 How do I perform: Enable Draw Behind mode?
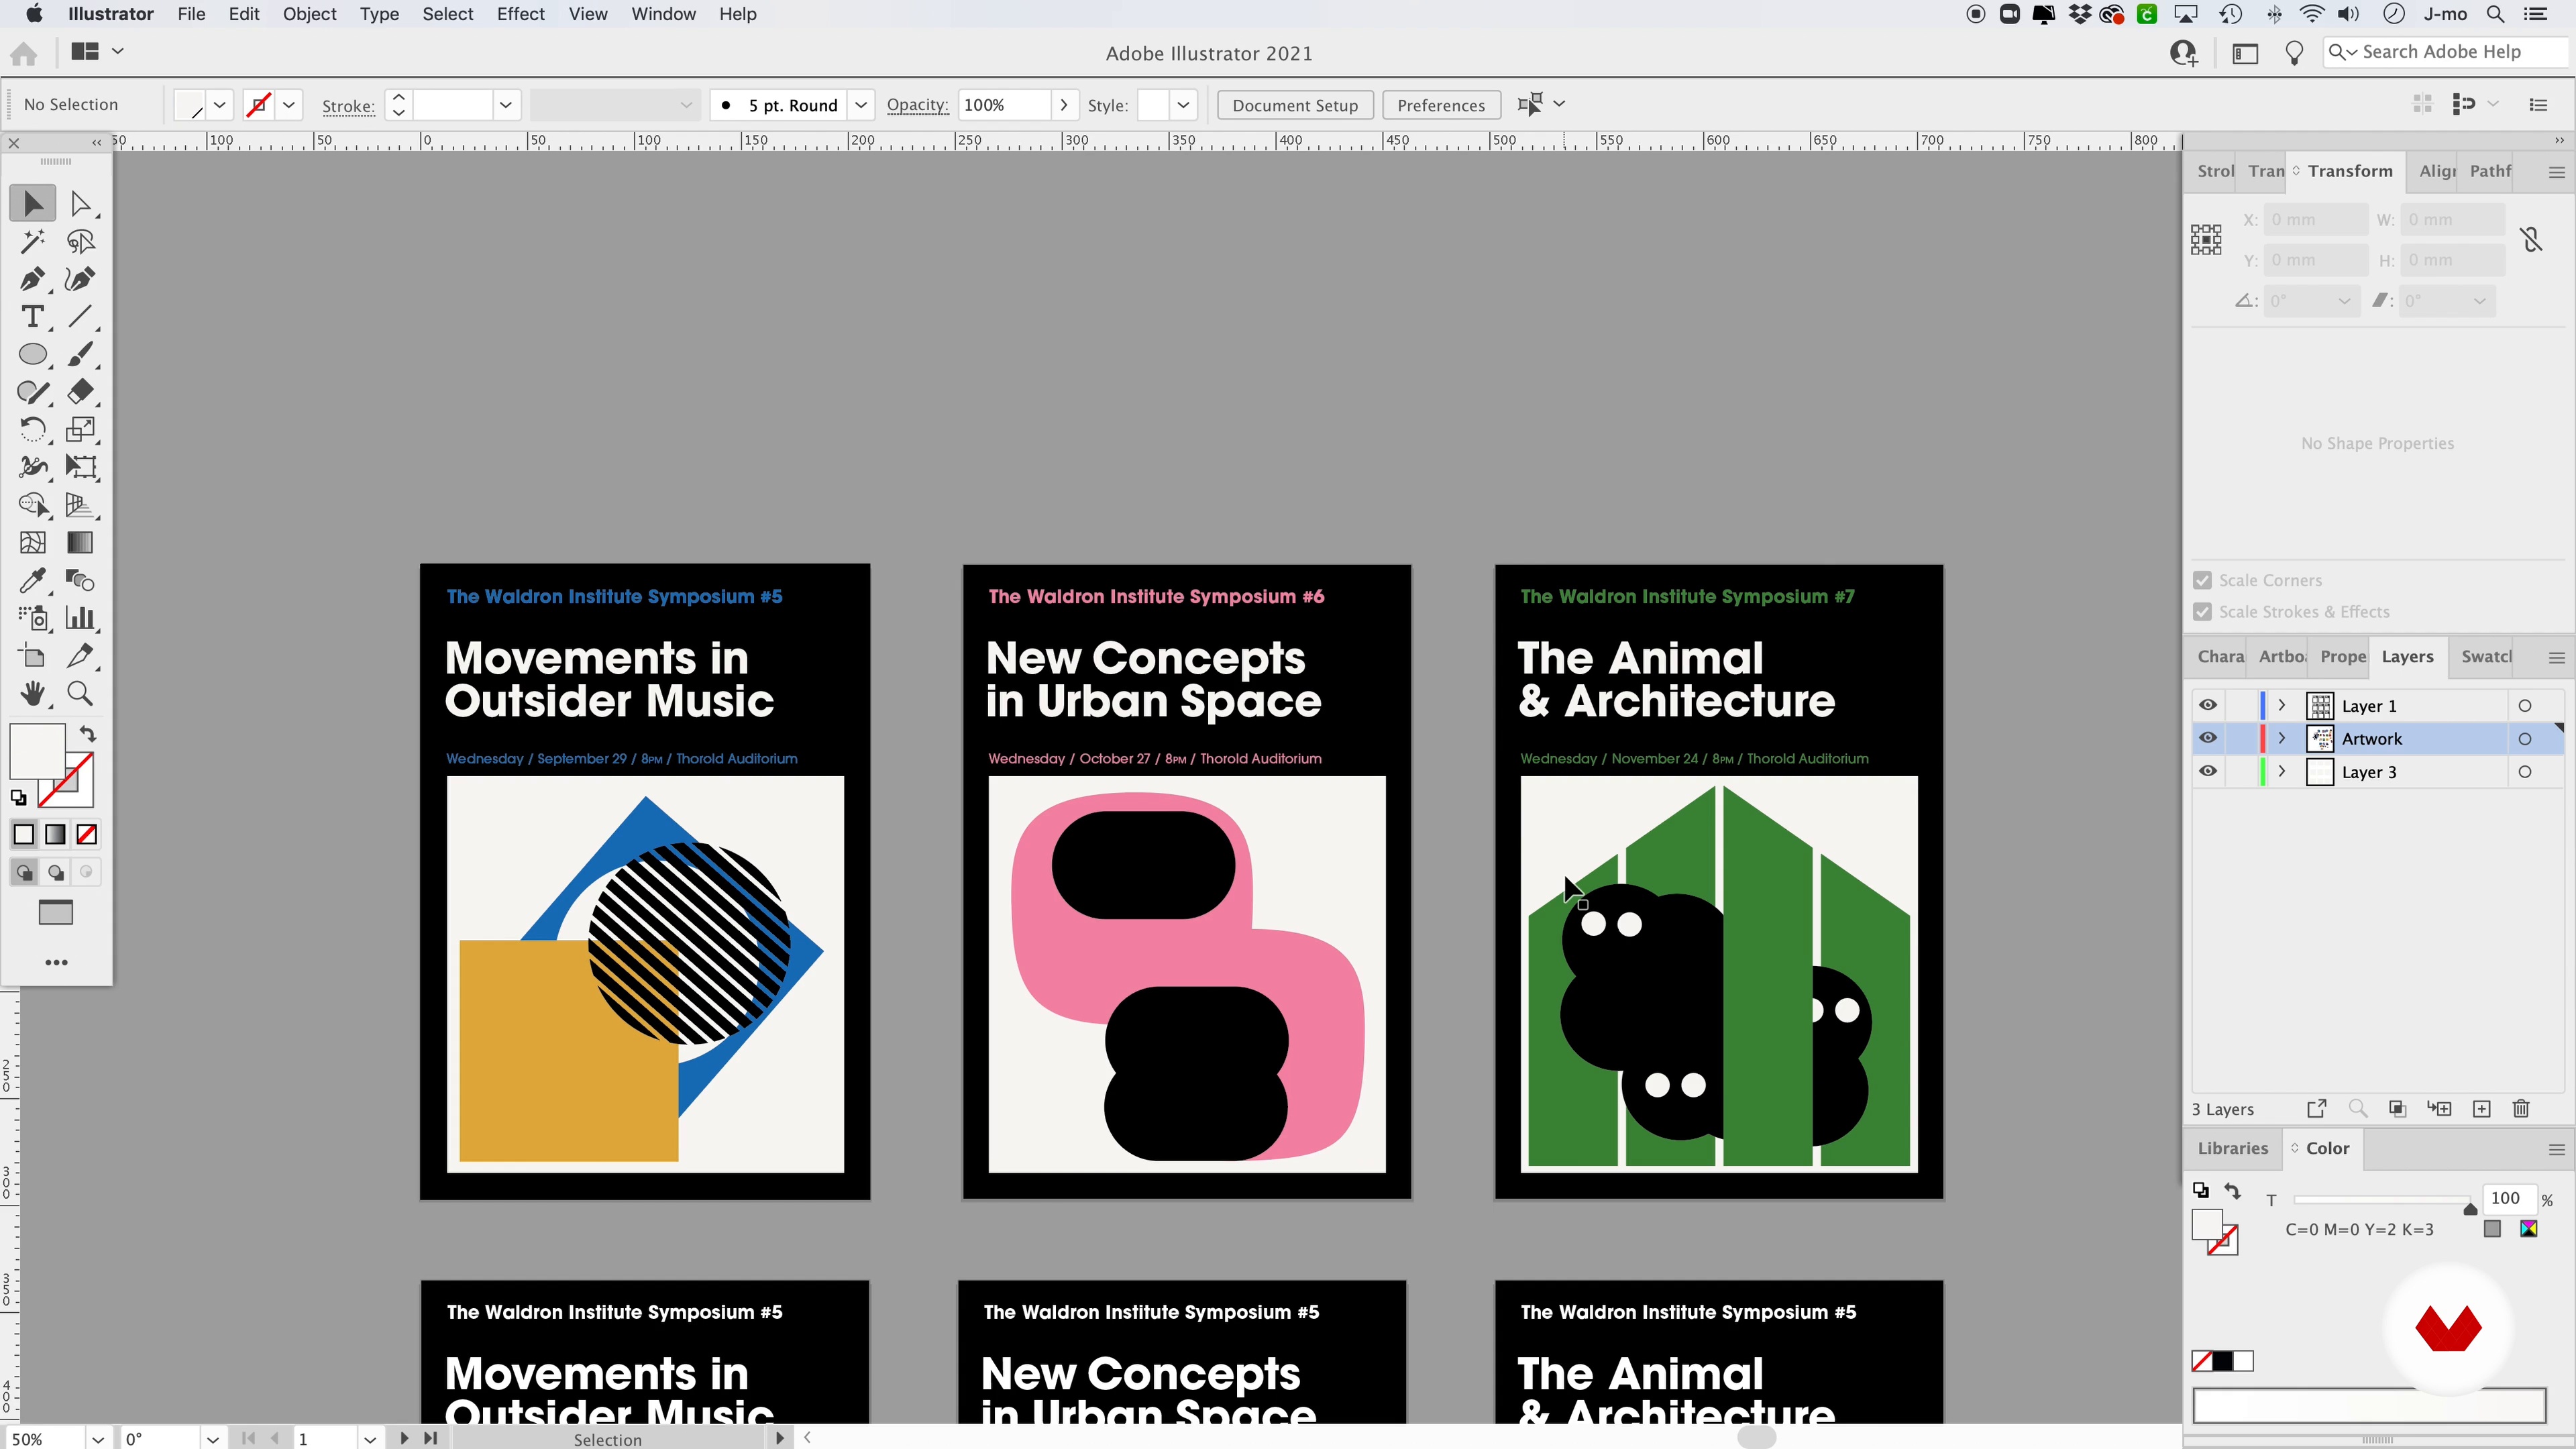tap(56, 873)
